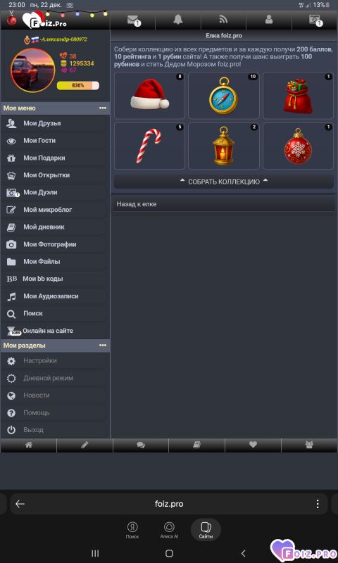Open the browser three-dot menu
This screenshot has height=563, width=338.
pyautogui.click(x=318, y=504)
